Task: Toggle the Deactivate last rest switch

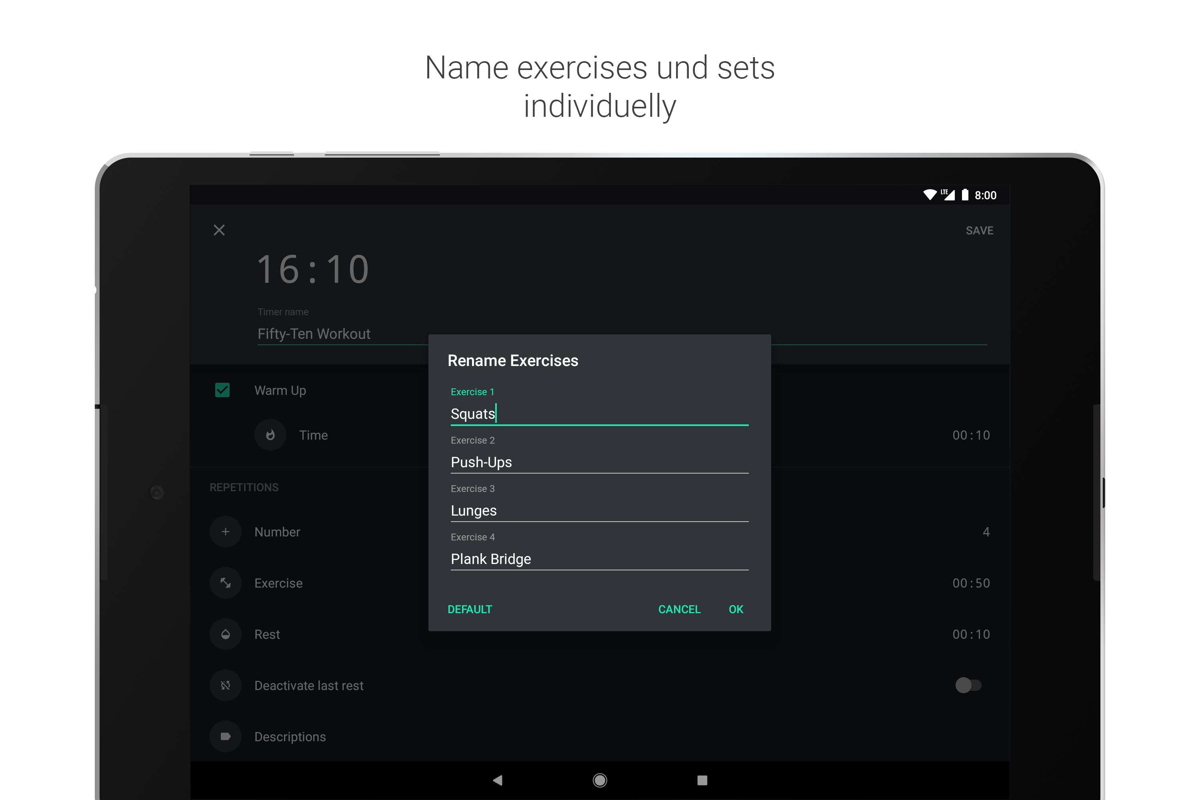Action: click(968, 685)
